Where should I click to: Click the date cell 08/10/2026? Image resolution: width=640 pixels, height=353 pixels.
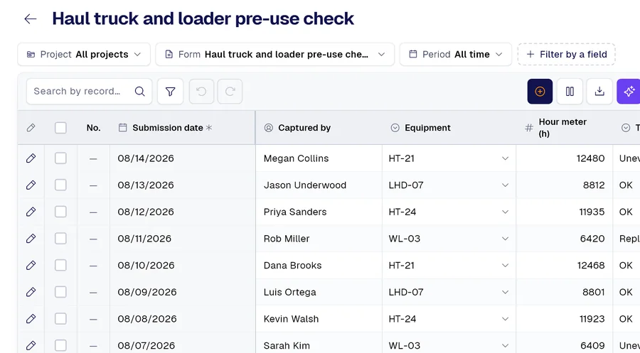[183, 266]
